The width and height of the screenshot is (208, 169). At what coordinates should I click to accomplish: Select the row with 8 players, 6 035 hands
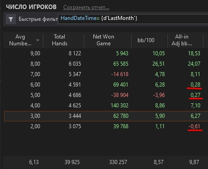point(106,64)
